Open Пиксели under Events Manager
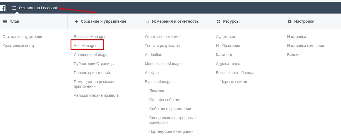This screenshot has width=341, height=138. 157,91
